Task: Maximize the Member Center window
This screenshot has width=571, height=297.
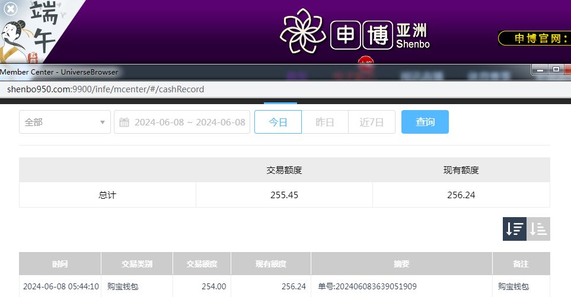Action: [556, 70]
